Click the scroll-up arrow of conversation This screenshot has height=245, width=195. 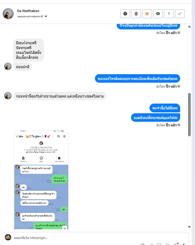(189, 27)
